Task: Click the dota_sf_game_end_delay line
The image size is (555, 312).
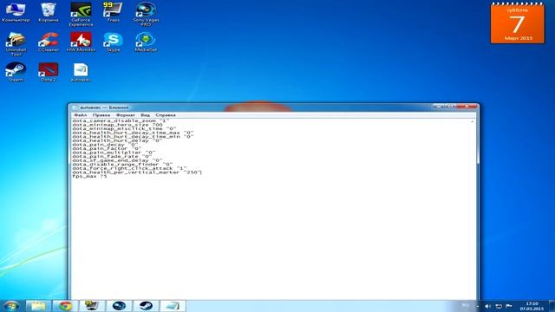Action: (117, 160)
